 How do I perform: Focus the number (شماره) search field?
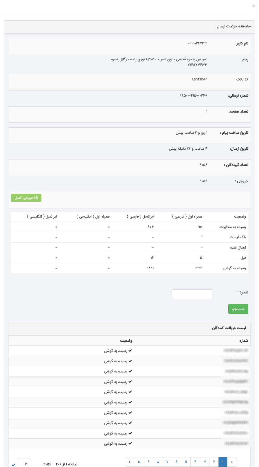[192, 294]
